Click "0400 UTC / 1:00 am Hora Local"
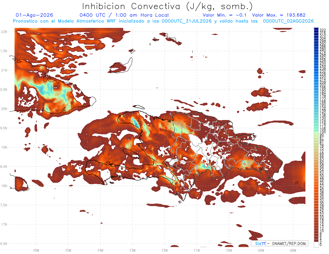329x254 pixels. (124, 15)
